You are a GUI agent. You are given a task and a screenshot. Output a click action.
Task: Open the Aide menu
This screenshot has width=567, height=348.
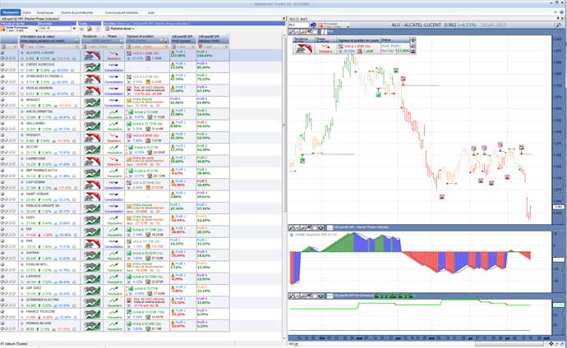(x=150, y=13)
